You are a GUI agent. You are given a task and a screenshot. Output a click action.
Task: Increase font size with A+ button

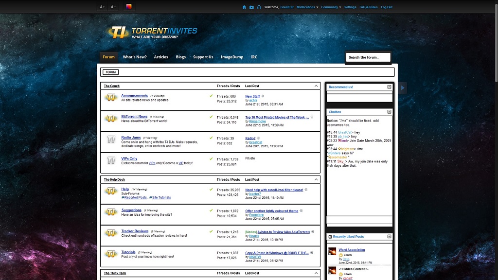102,7
